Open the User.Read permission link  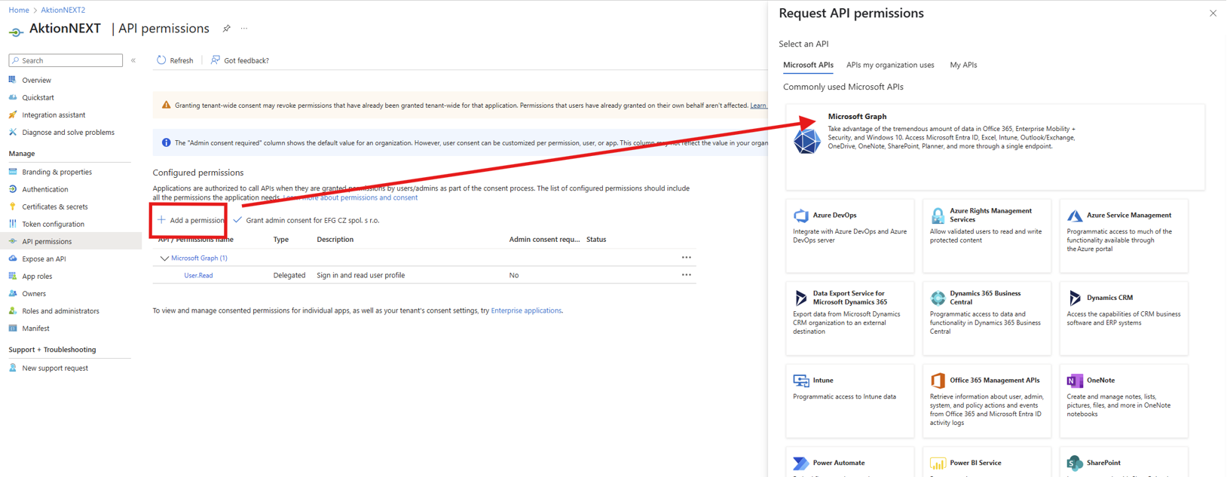[198, 275]
